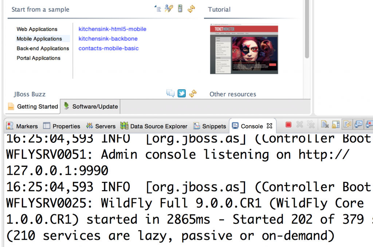The width and height of the screenshot is (373, 247).
Task: Click the console line '127.0.0.1:9990'
Action: tap(57, 170)
